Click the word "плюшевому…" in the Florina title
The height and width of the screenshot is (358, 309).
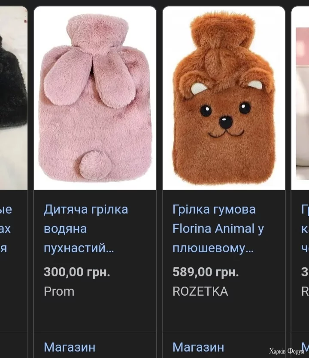coord(213,248)
